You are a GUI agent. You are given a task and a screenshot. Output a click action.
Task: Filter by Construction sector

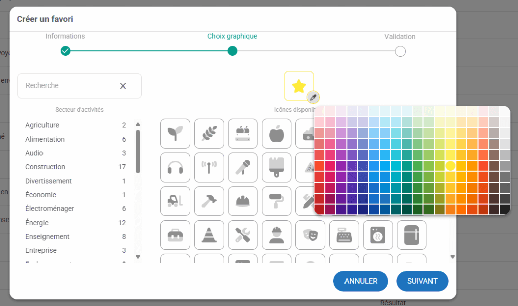coord(46,167)
